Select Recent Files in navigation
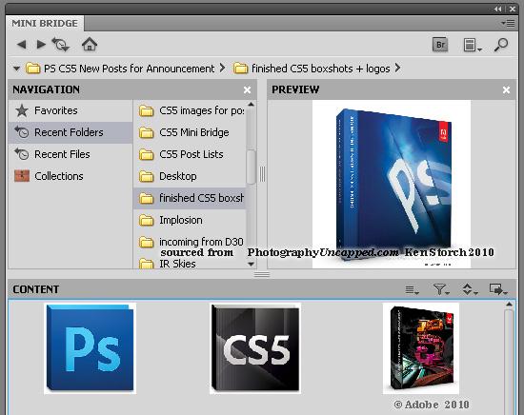This screenshot has height=415, width=524. point(71,154)
